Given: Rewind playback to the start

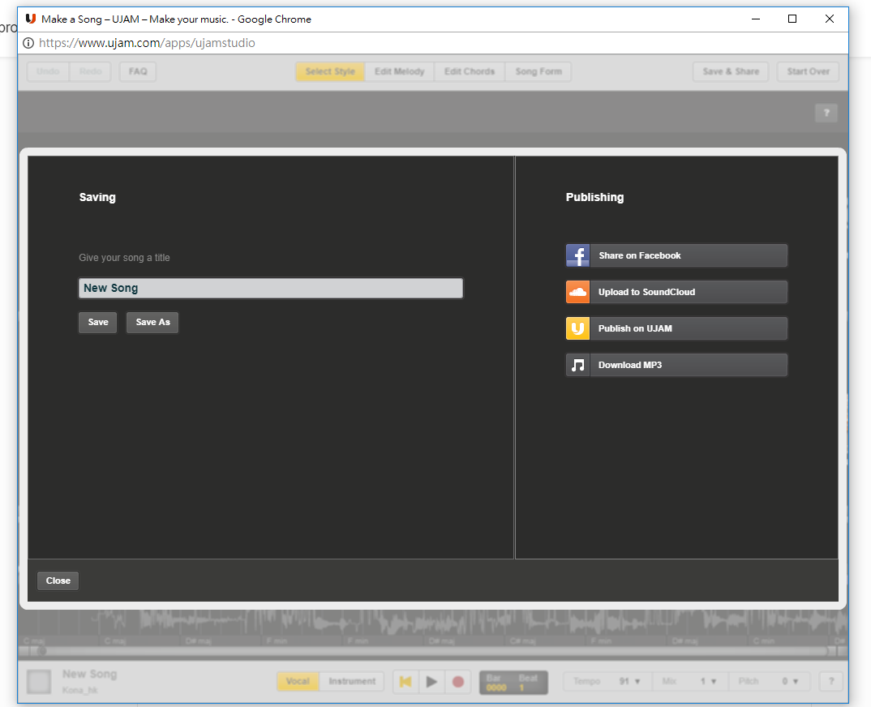Looking at the screenshot, I should pos(405,681).
